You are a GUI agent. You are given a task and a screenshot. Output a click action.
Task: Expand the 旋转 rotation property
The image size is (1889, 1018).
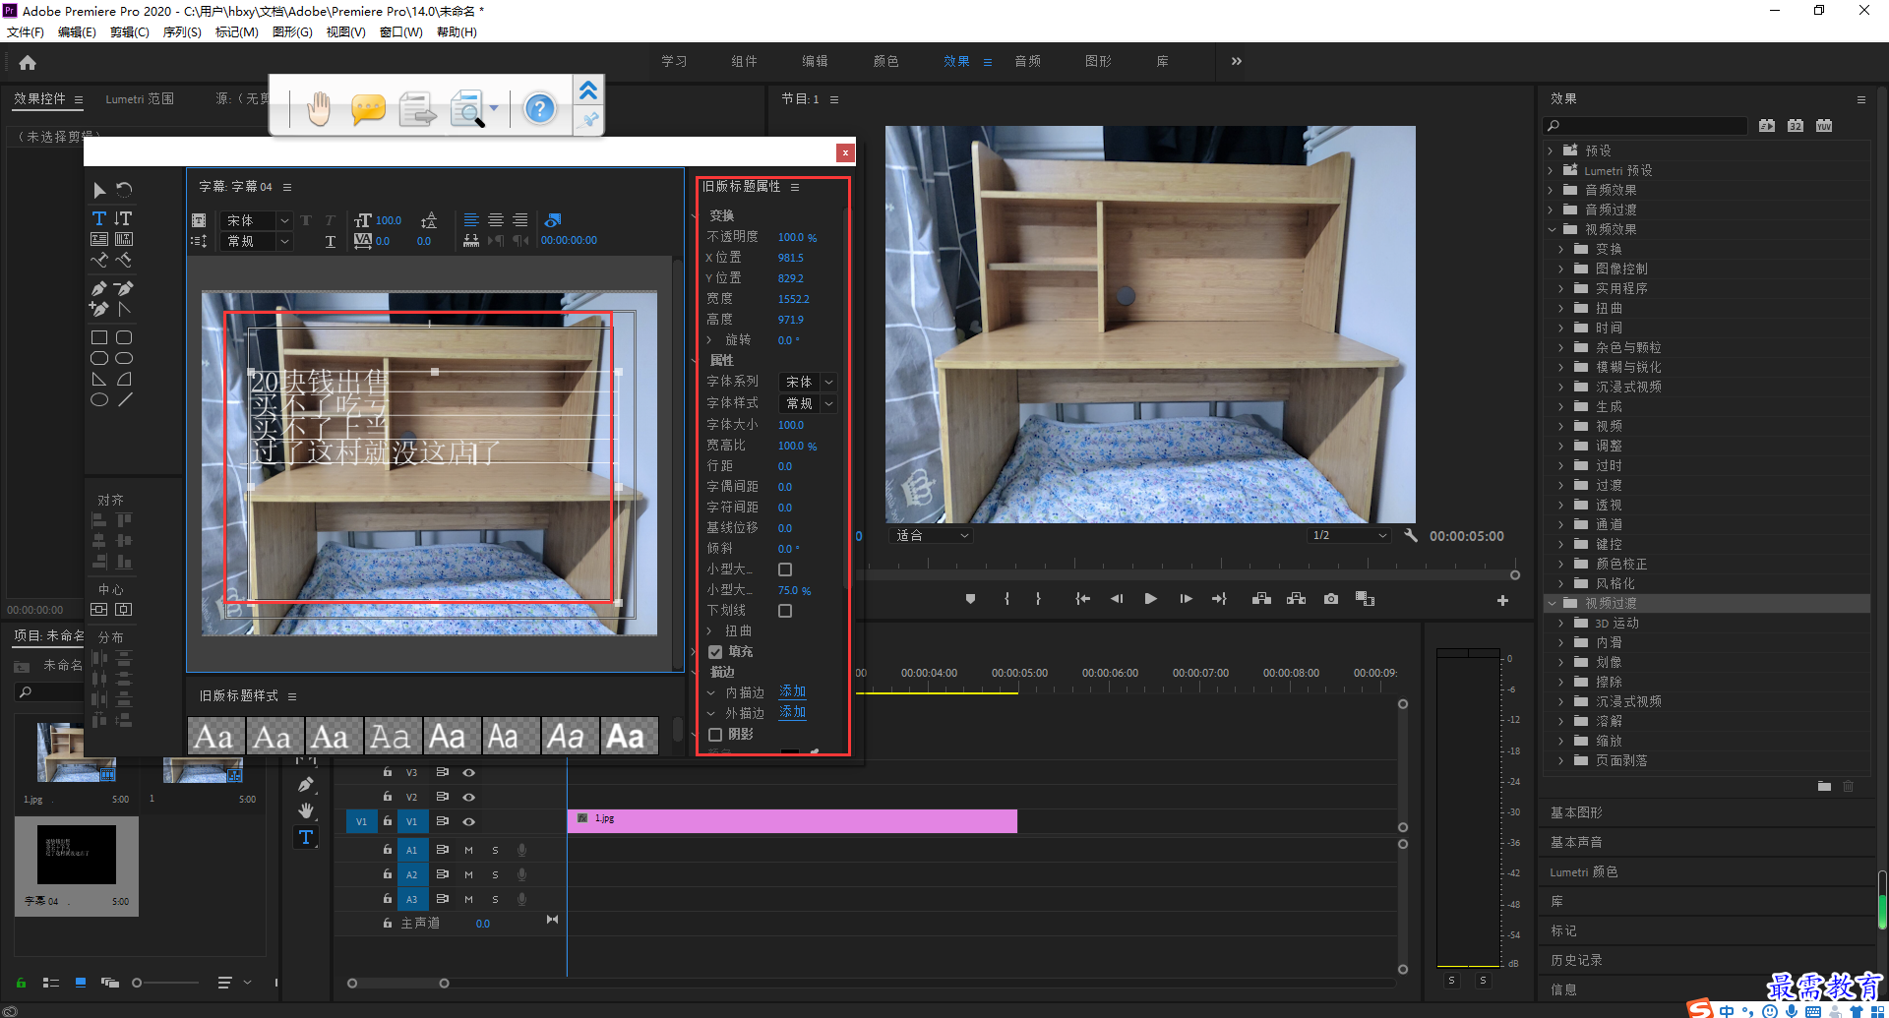709,340
